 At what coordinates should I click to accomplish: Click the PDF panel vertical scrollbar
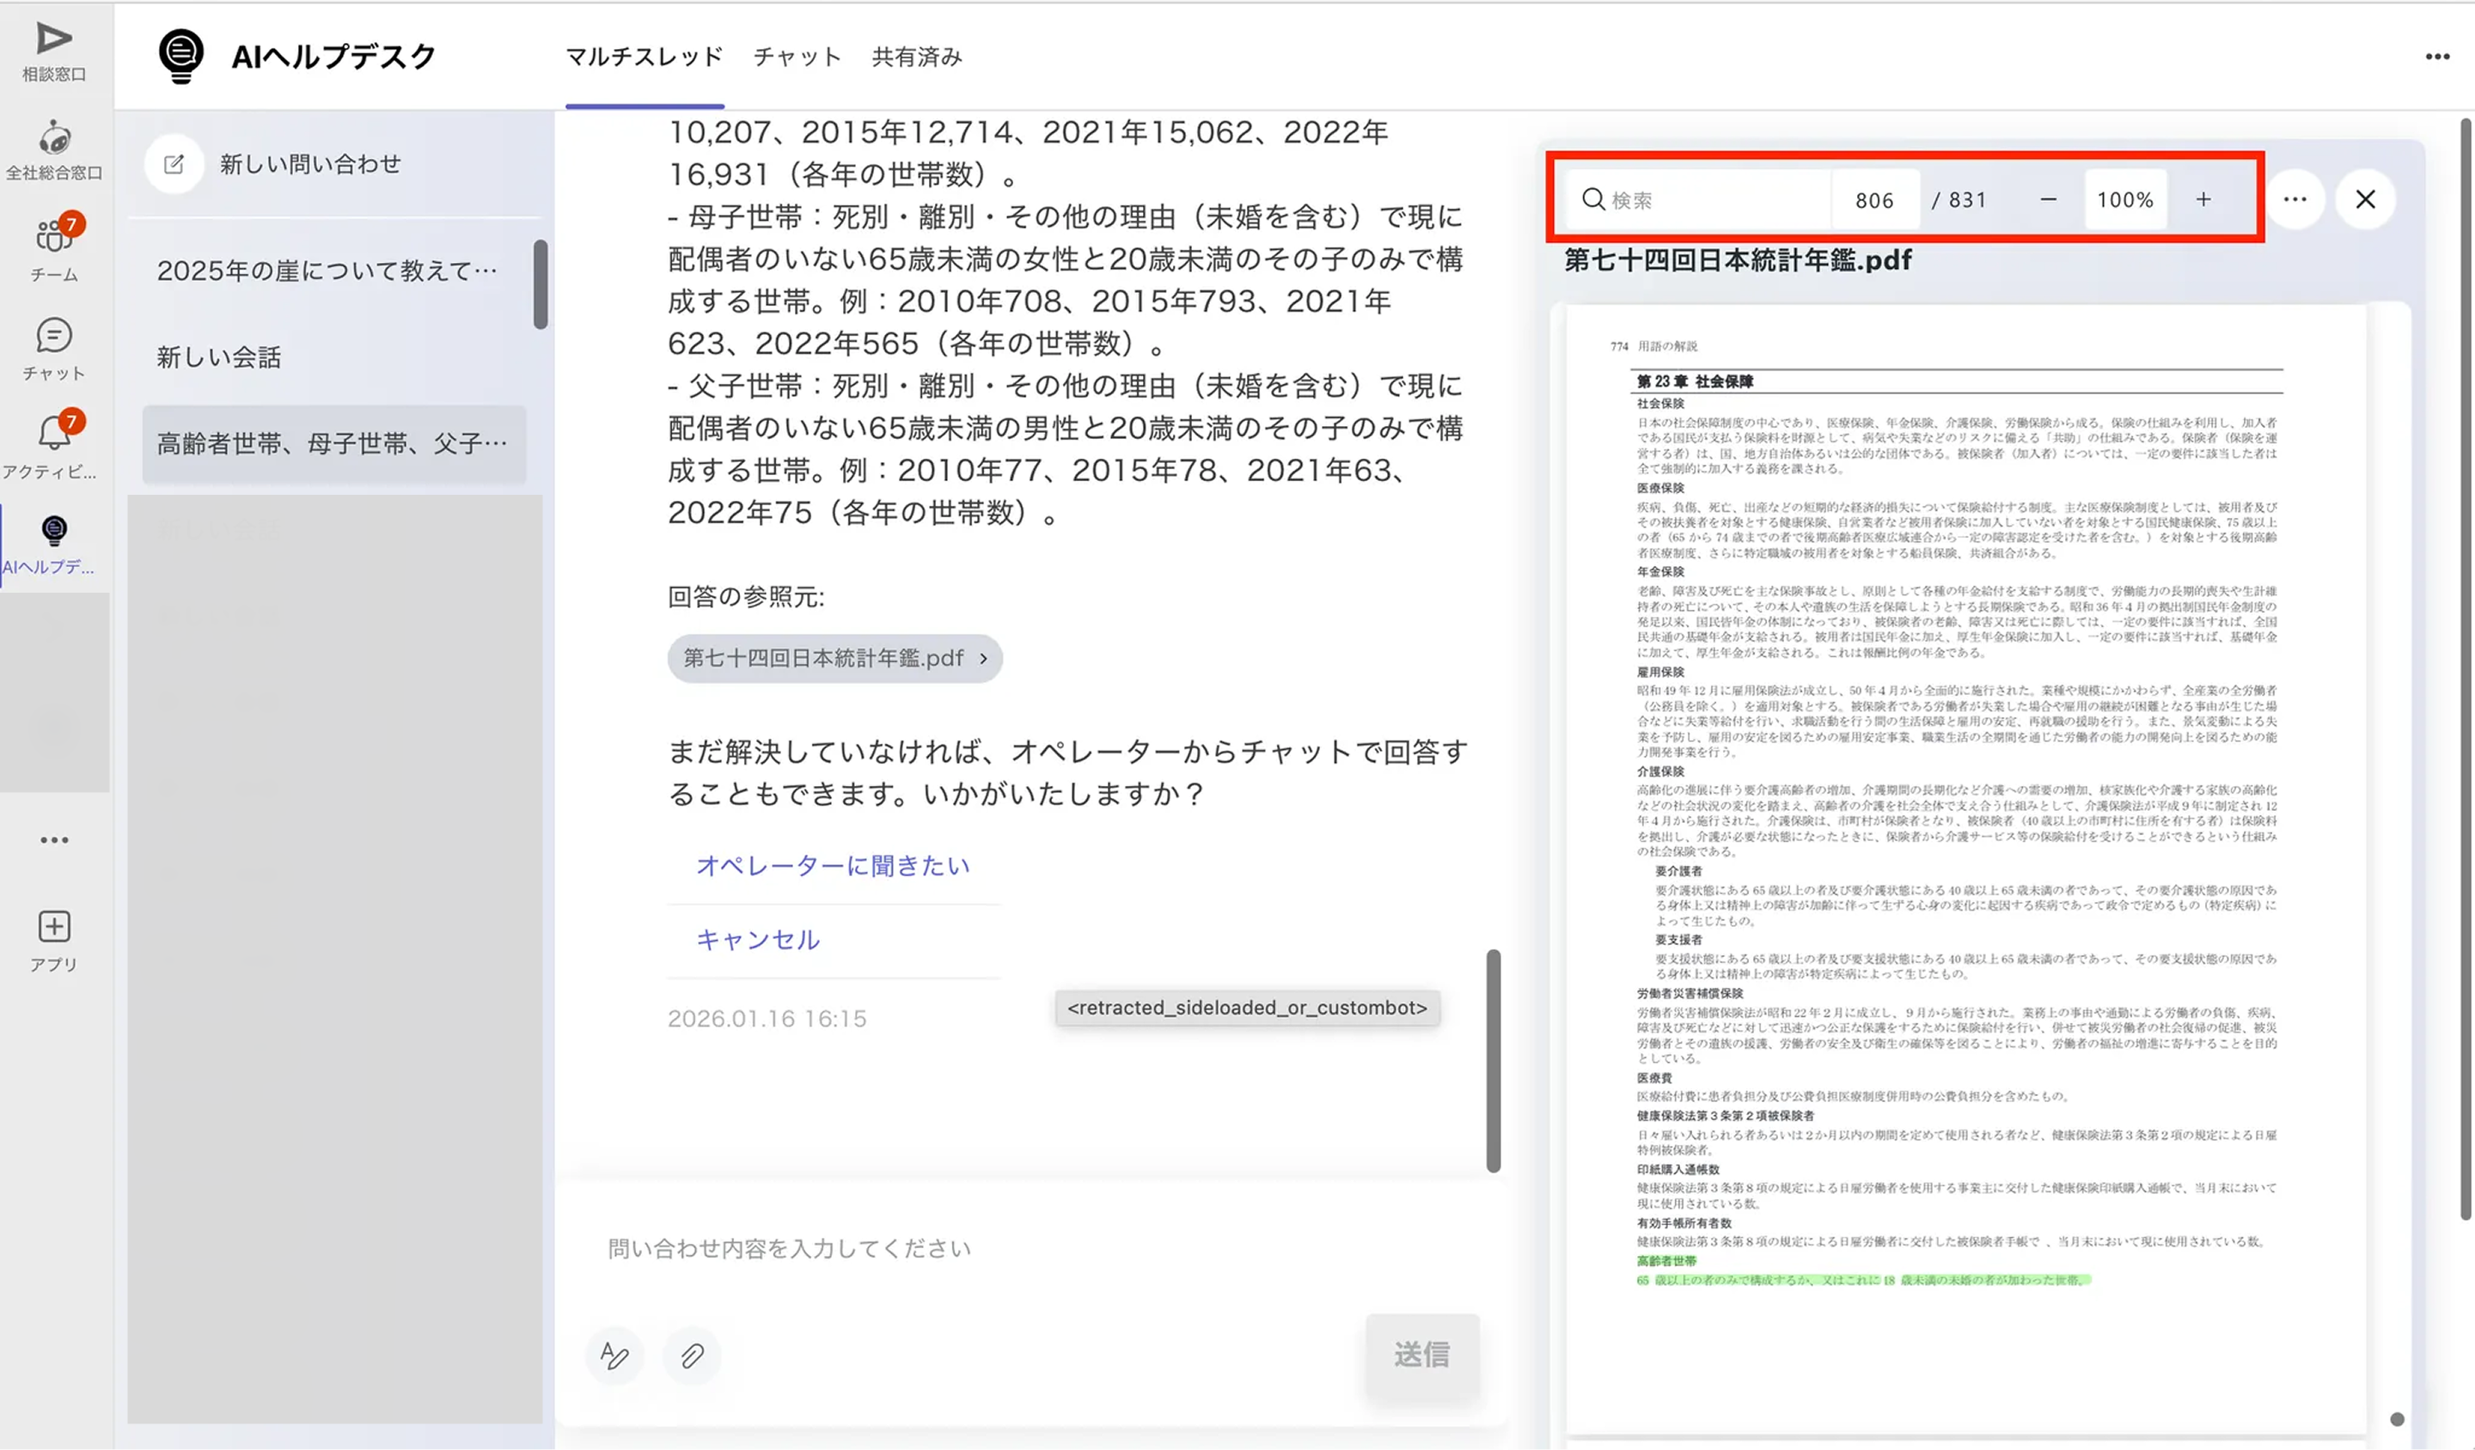click(2466, 667)
